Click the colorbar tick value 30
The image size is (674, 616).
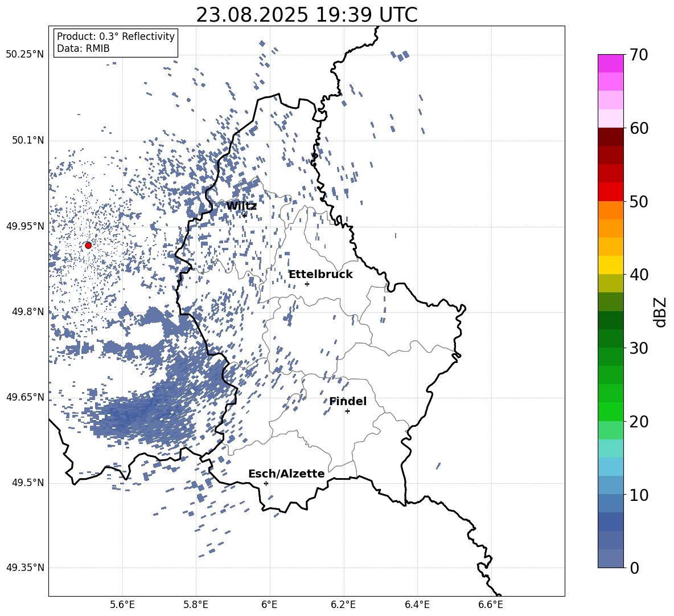639,348
